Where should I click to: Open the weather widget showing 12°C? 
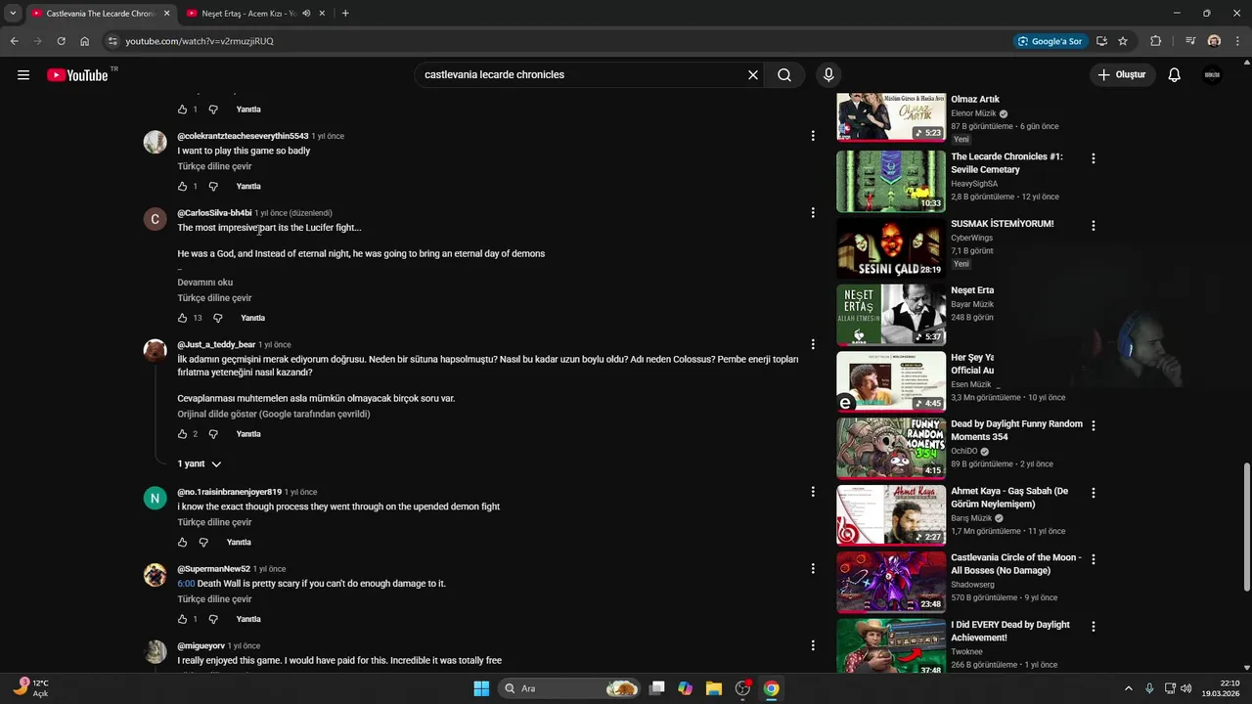pos(30,688)
